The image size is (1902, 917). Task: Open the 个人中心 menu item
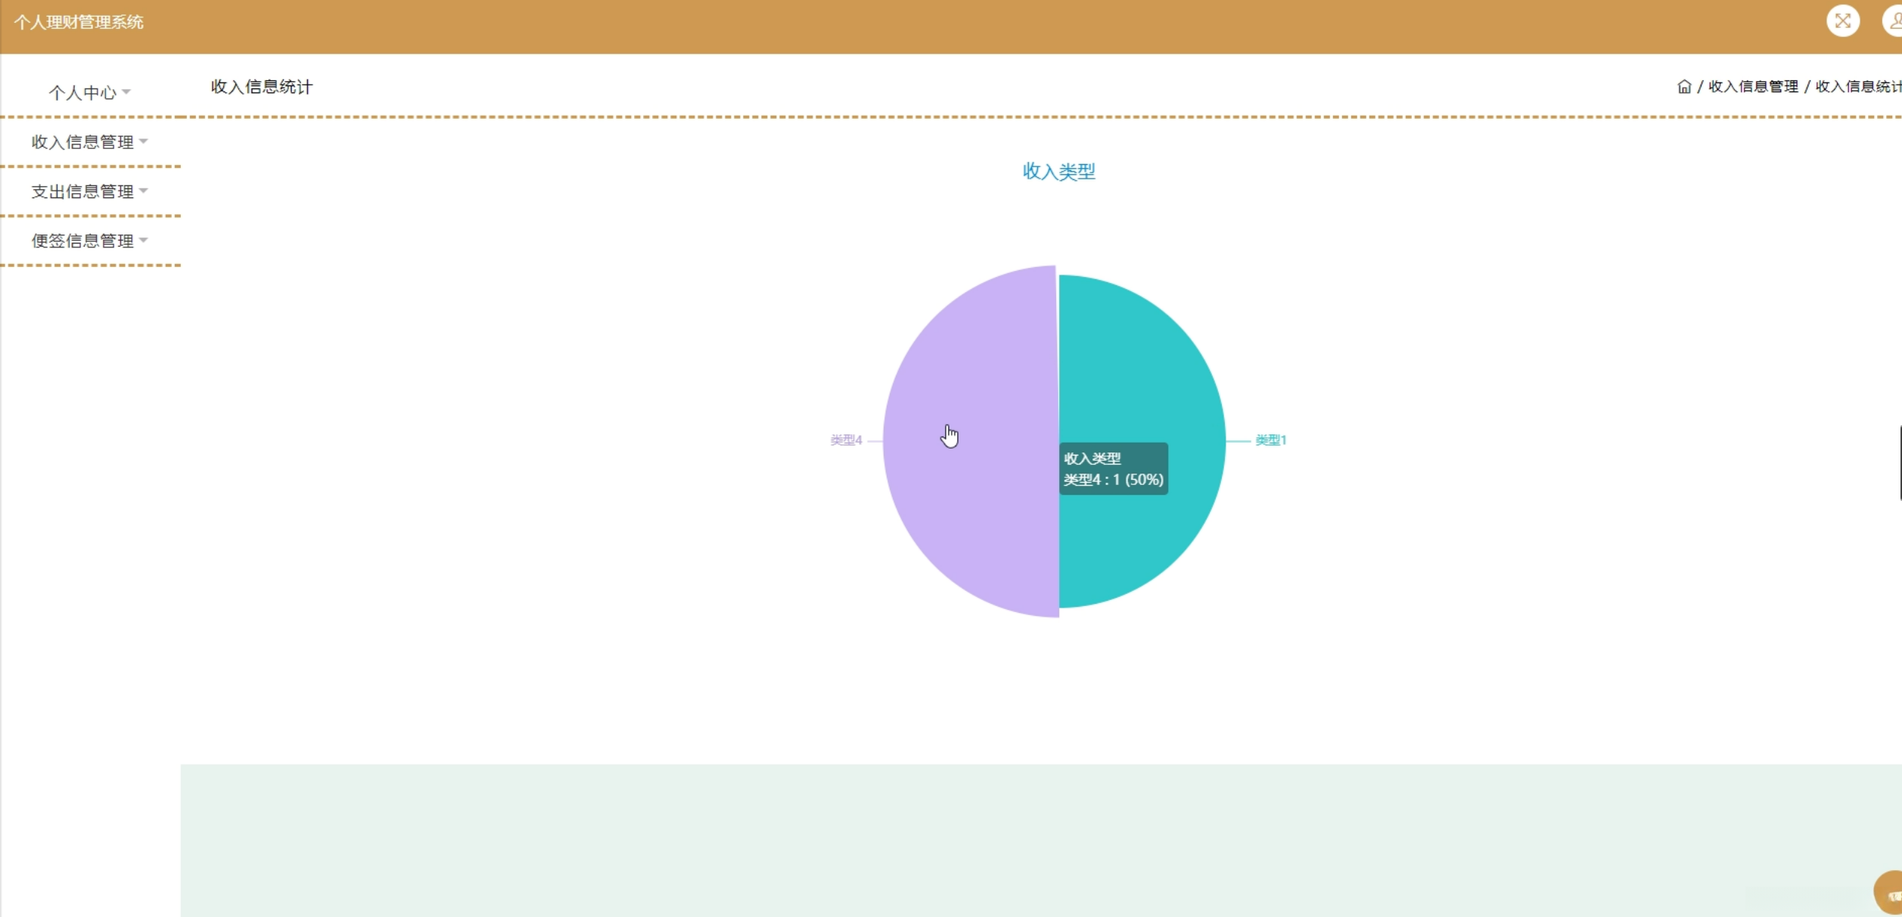click(82, 93)
